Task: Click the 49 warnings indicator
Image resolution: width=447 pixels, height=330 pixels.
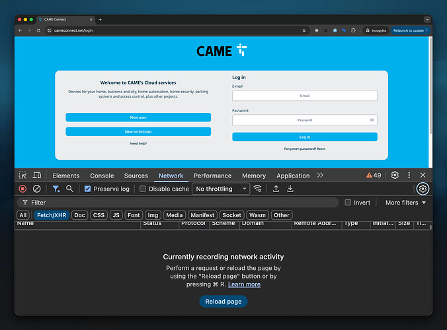Action: [374, 176]
